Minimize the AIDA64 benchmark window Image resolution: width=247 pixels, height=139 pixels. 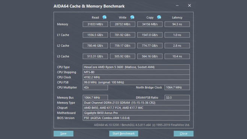[x=177, y=6]
